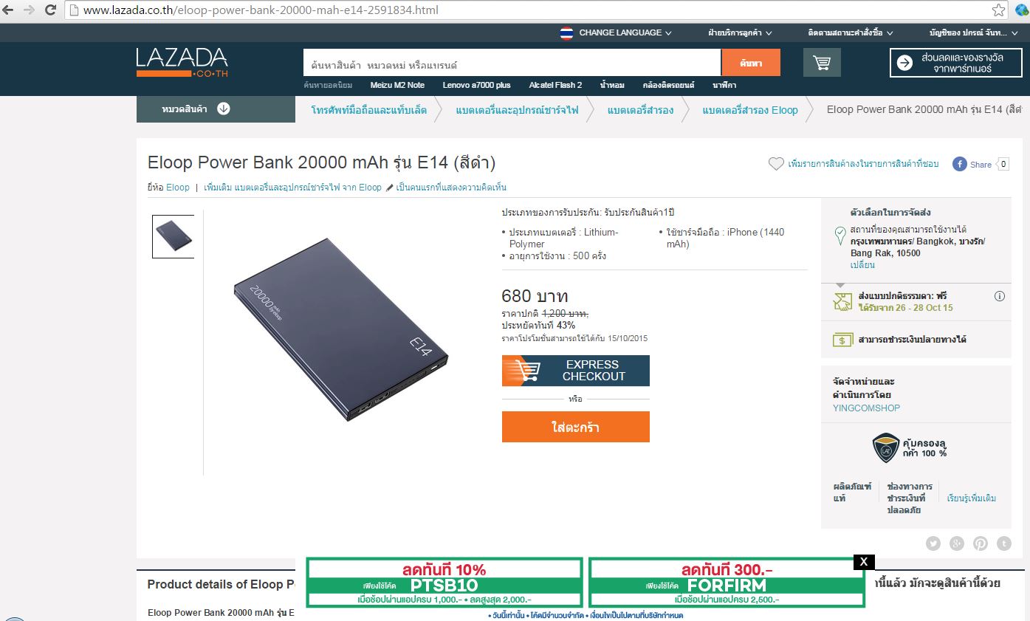Bookmark page with star icon

pyautogui.click(x=998, y=10)
